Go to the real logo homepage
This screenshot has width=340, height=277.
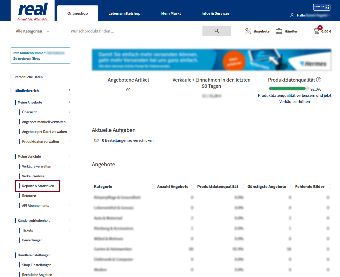tap(33, 11)
